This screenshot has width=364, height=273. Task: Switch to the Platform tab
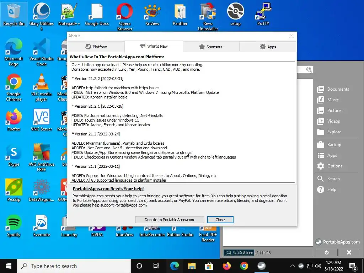tap(96, 47)
